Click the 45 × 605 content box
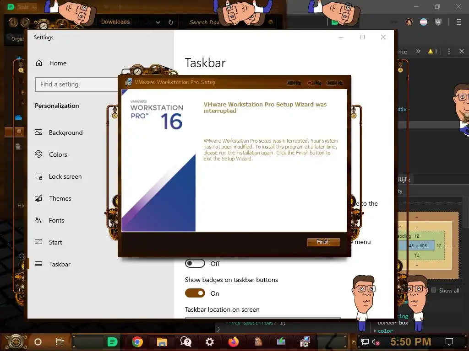The height and width of the screenshot is (351, 469). pos(417,245)
